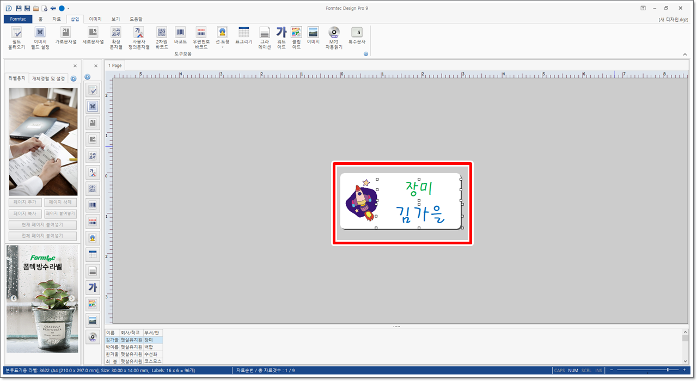The image size is (697, 381).
Task: Open the quick access toolbar customize arrow
Action: coord(68,9)
